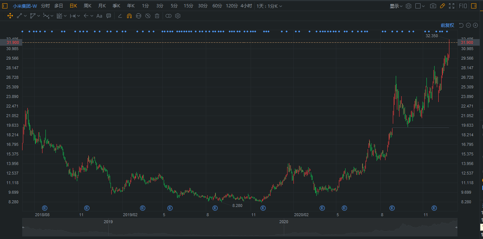
Task: Select the arrow marker tool
Action: [x=86, y=16]
